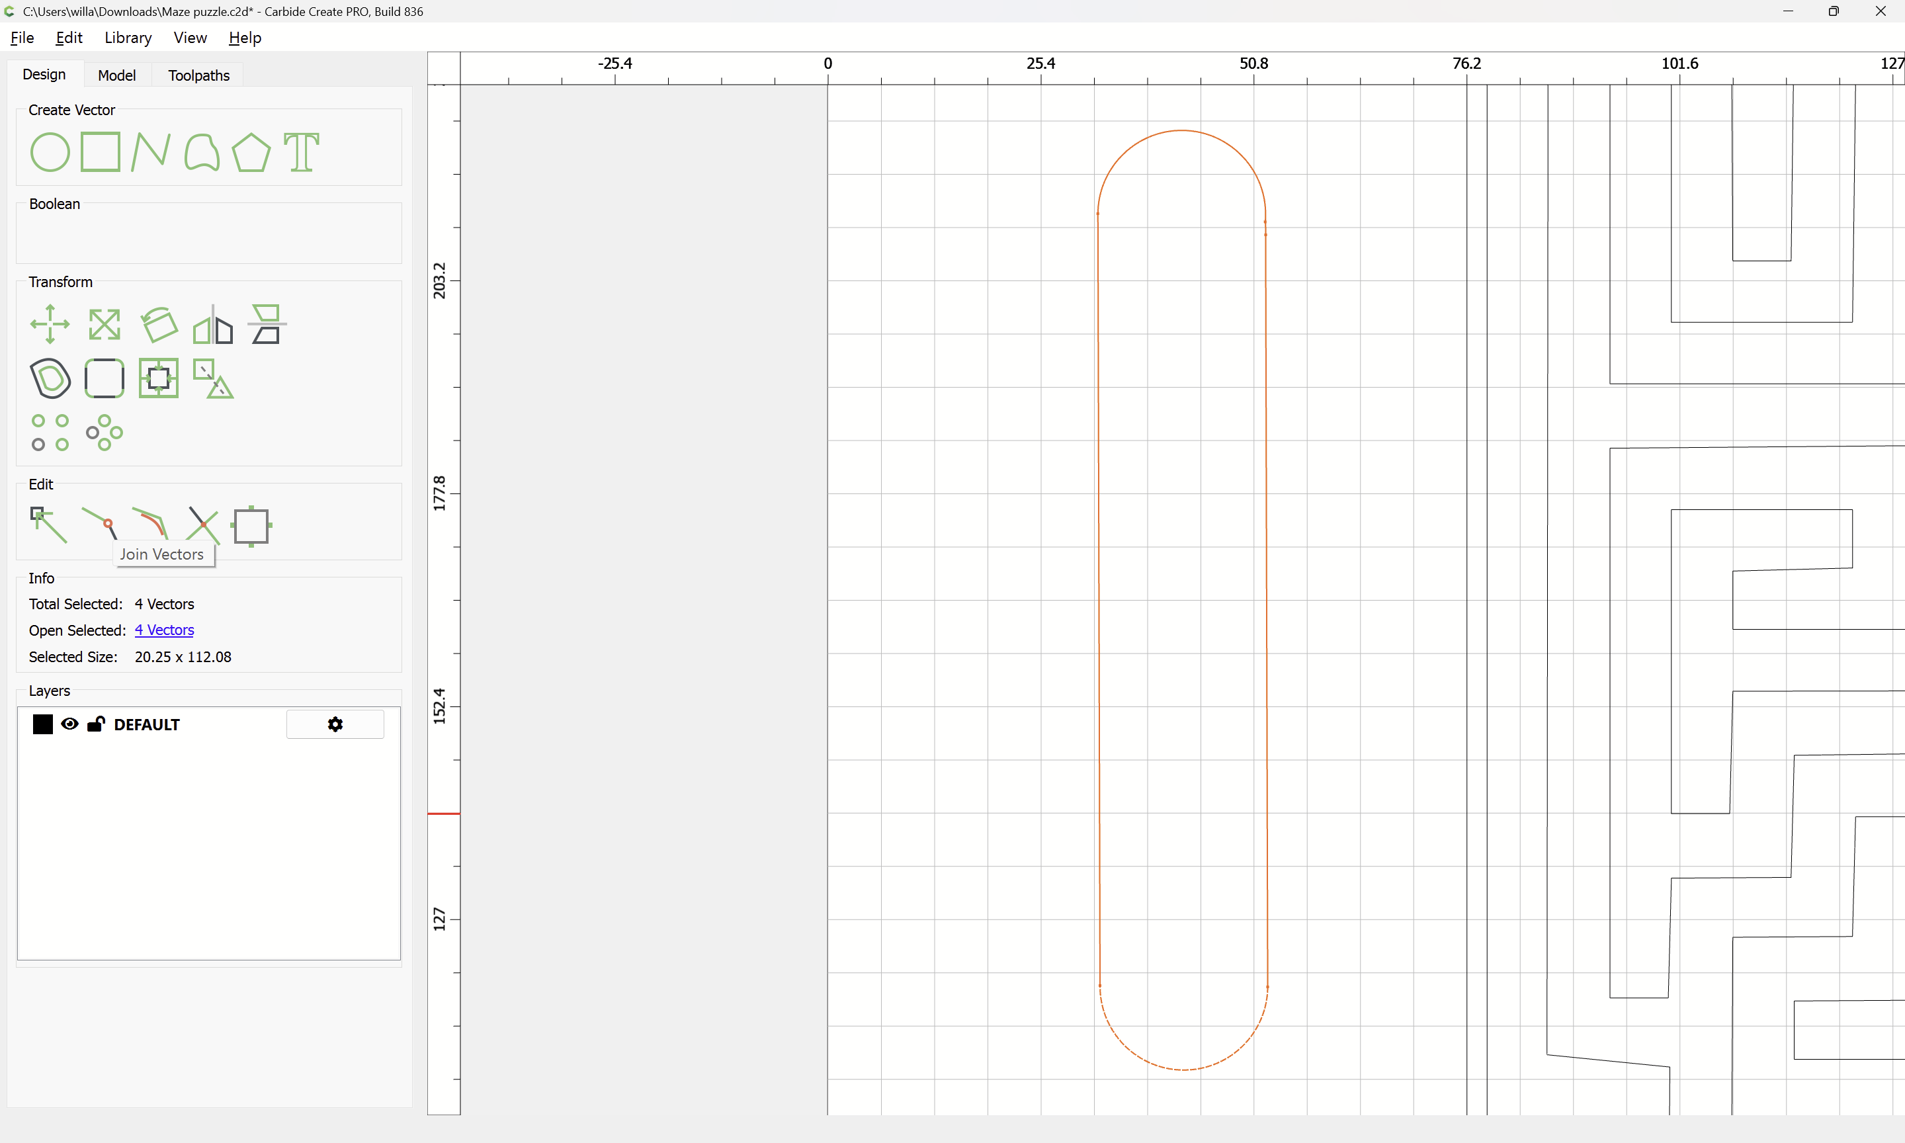
Task: Select the Circle create vector tool
Action: point(50,151)
